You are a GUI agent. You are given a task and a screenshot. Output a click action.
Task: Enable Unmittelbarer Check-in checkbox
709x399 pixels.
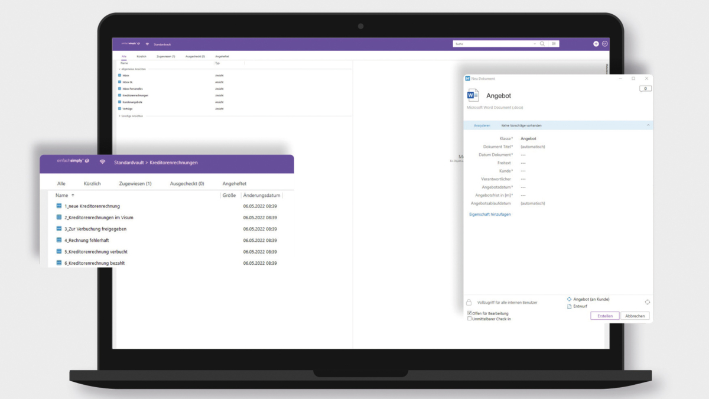[x=470, y=319]
